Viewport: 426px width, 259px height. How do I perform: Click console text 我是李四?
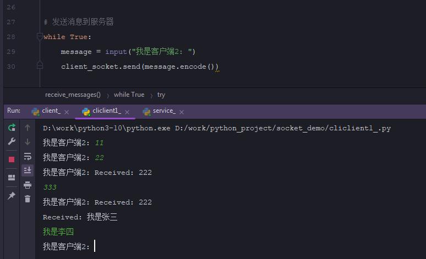click(58, 232)
